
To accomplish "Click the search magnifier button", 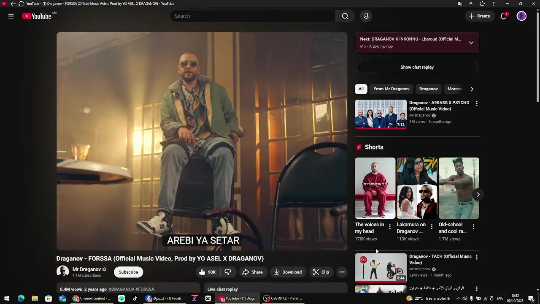I will click(345, 16).
